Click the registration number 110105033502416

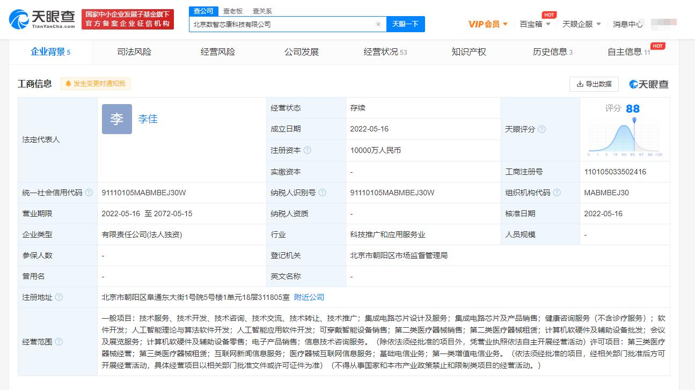click(615, 172)
